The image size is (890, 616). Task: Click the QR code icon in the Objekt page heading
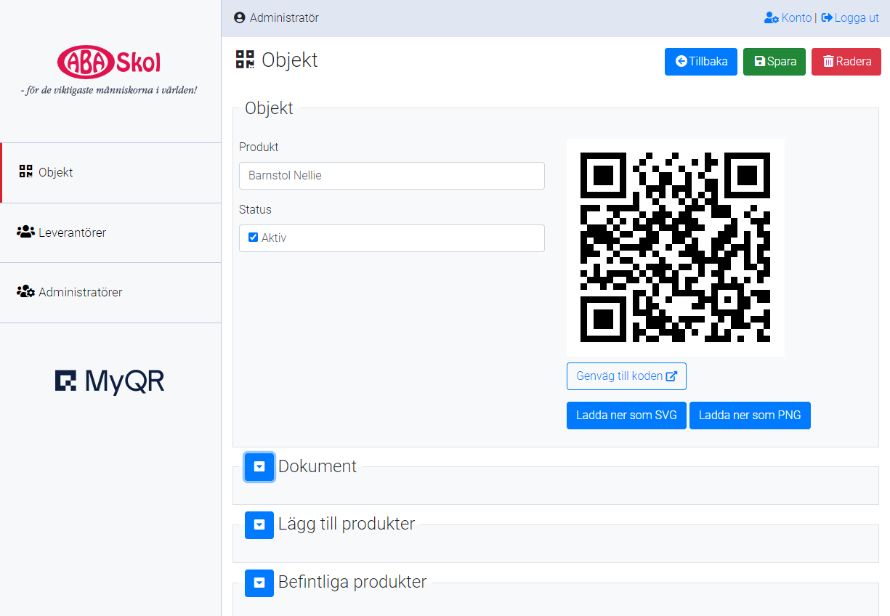pyautogui.click(x=246, y=60)
